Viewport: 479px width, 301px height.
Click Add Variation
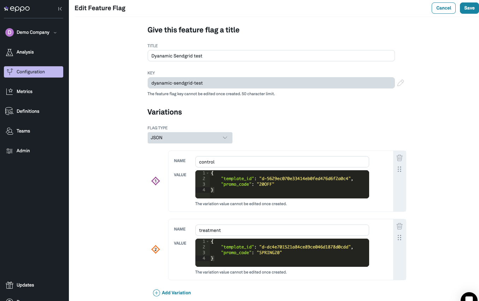click(172, 293)
